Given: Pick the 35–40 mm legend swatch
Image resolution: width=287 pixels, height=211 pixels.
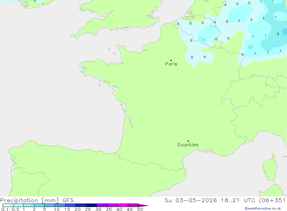Looking at the screenshot, I should tap(112, 205).
